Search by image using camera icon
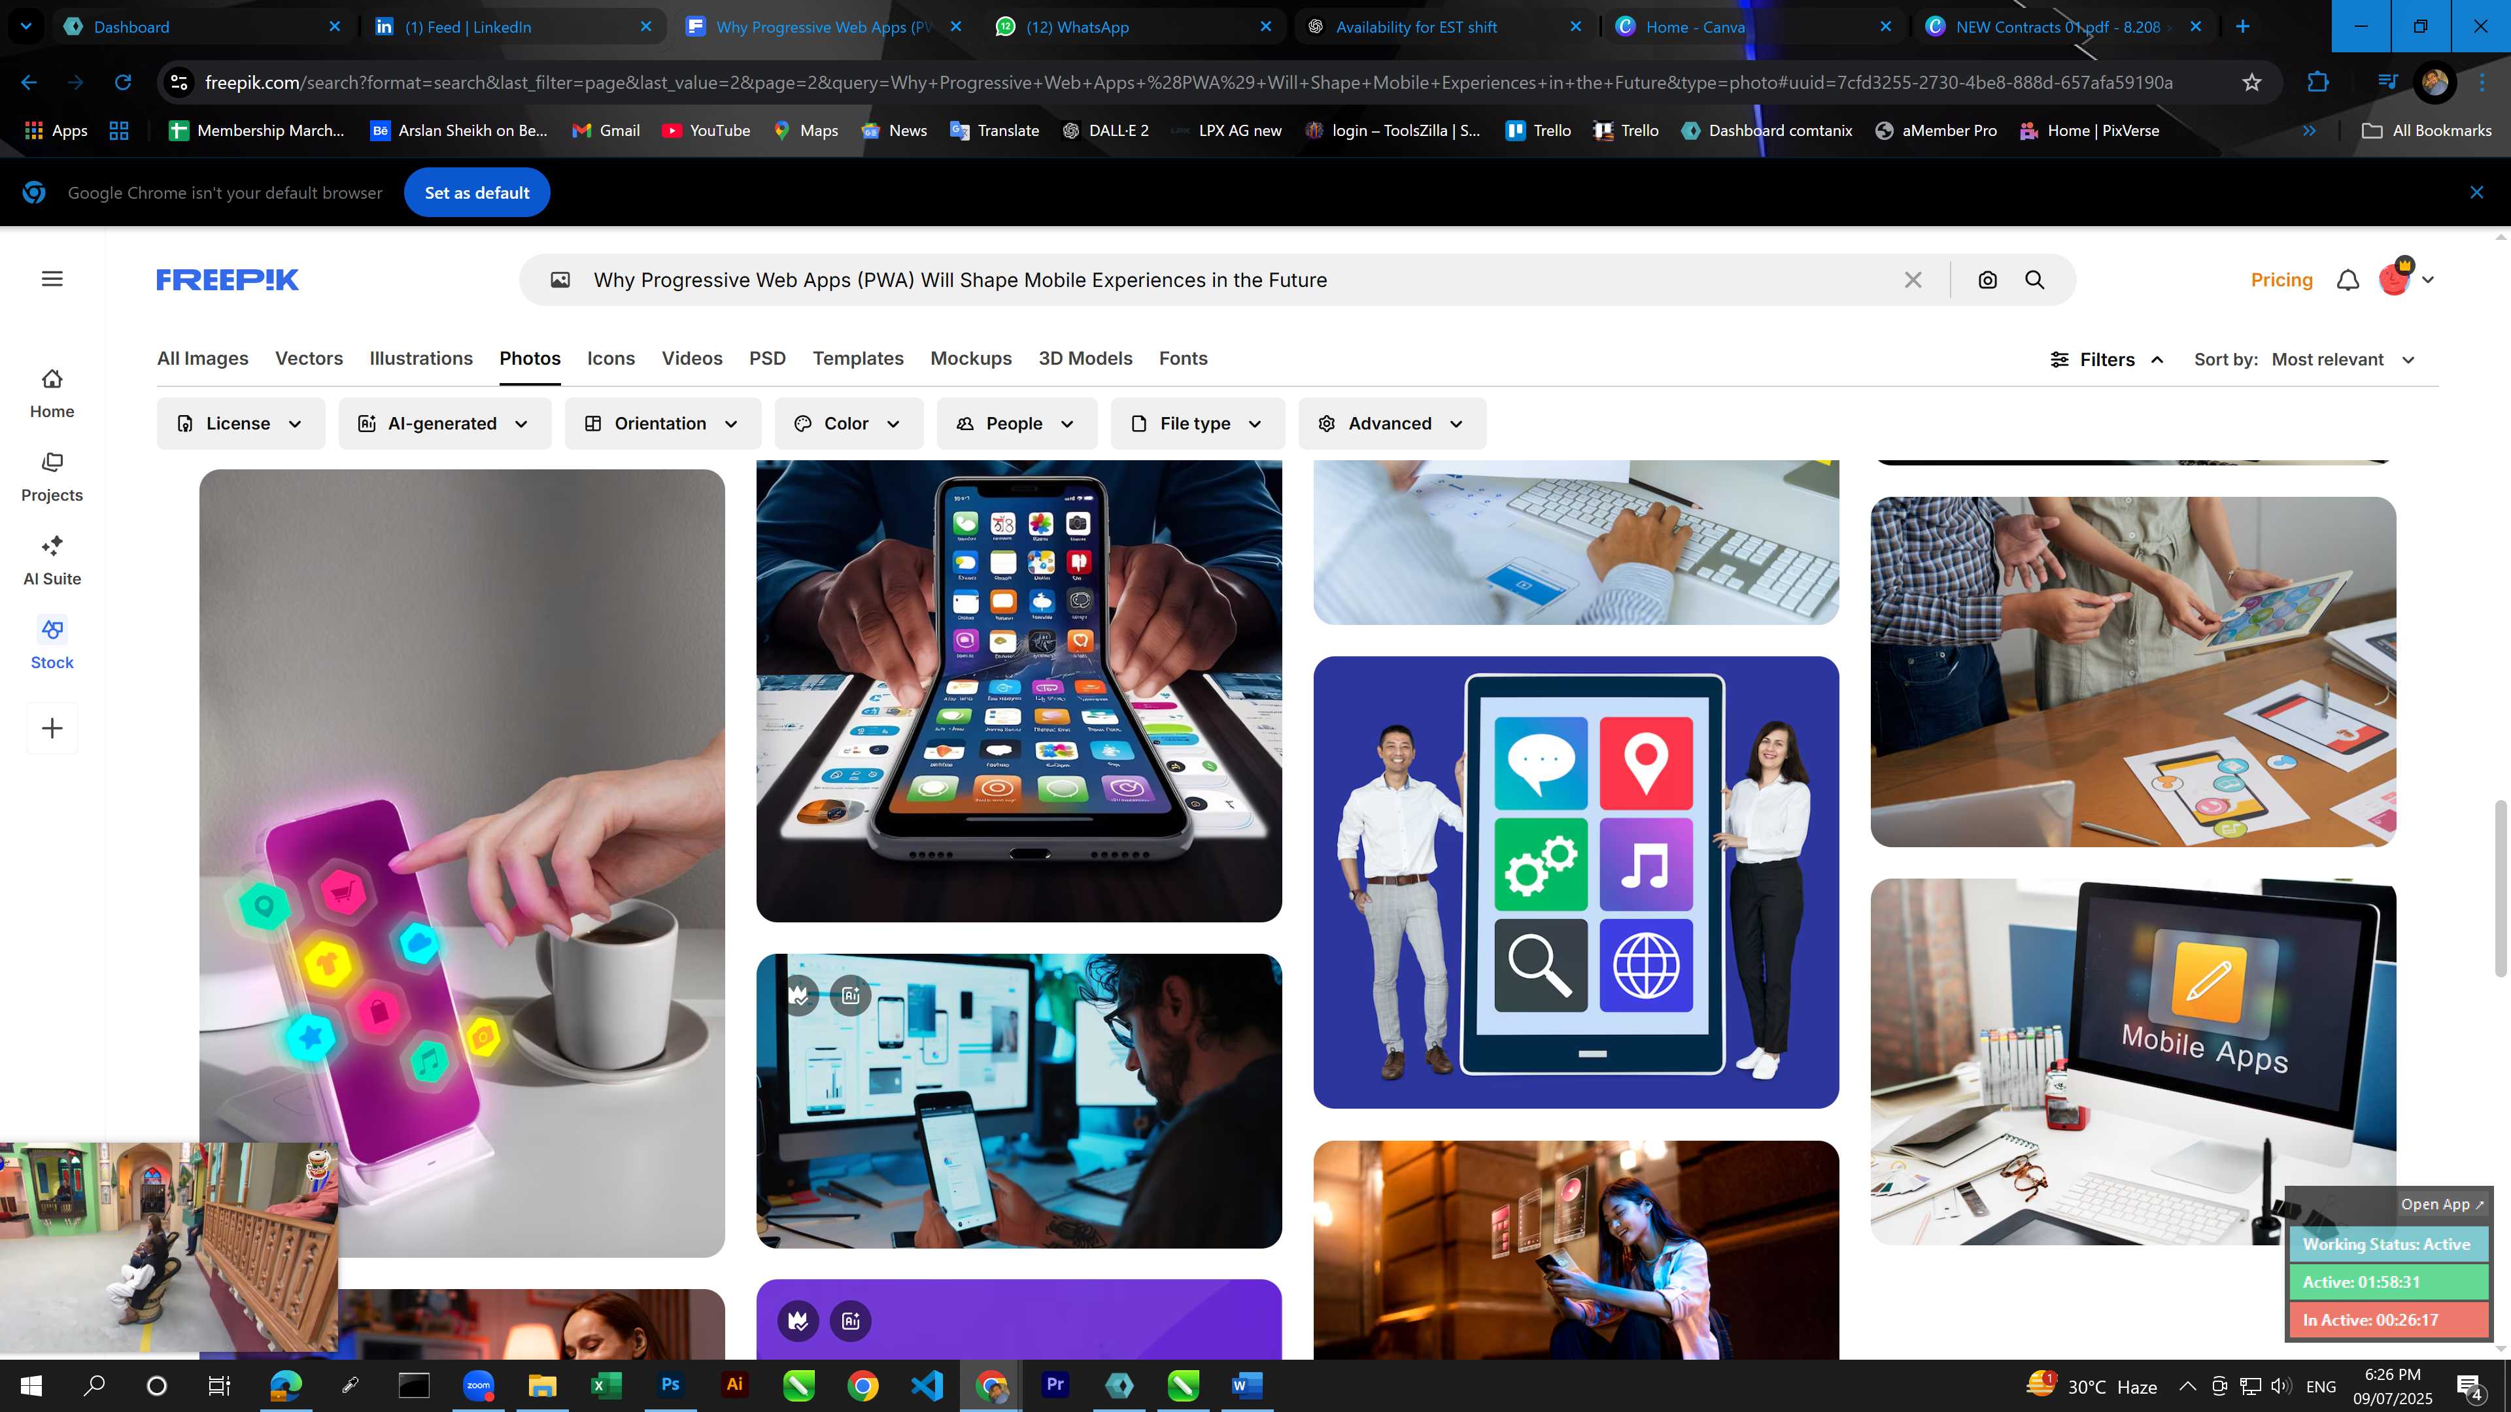The image size is (2511, 1412). [x=1988, y=280]
